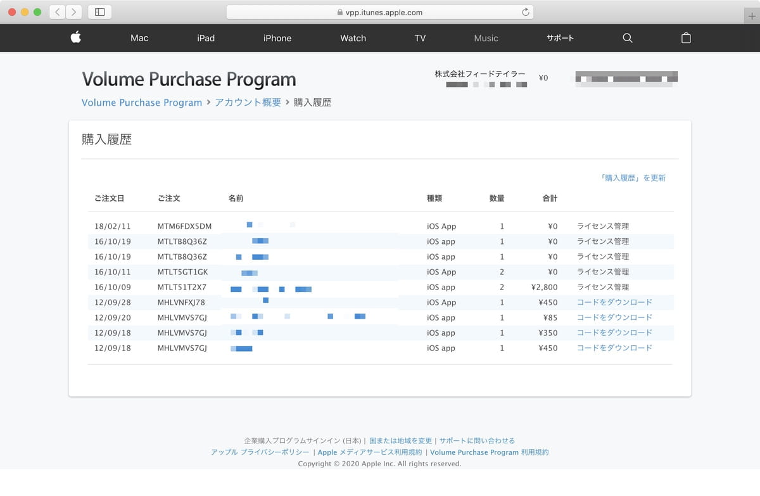Click the 種類 column header
Image resolution: width=760 pixels, height=496 pixels.
tap(434, 198)
